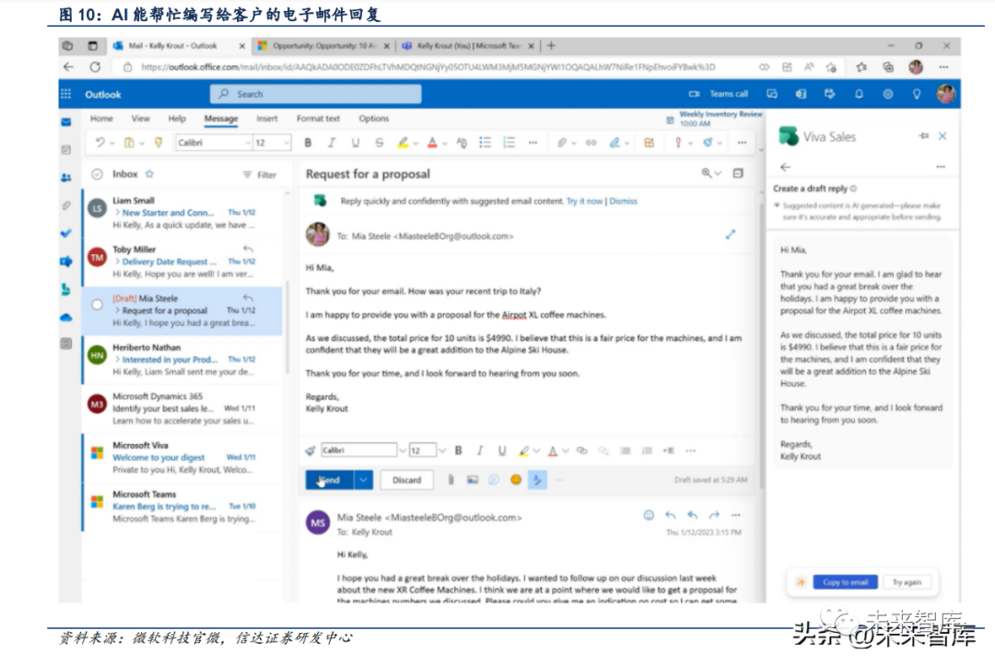Screen dimensions: 995x666
Task: Click the Outlook Search box
Action: point(315,94)
